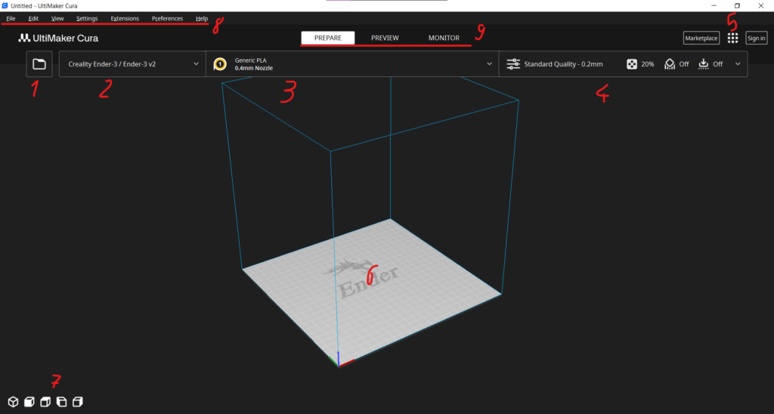This screenshot has height=414, width=774.
Task: Click the infill density icon
Action: (632, 64)
